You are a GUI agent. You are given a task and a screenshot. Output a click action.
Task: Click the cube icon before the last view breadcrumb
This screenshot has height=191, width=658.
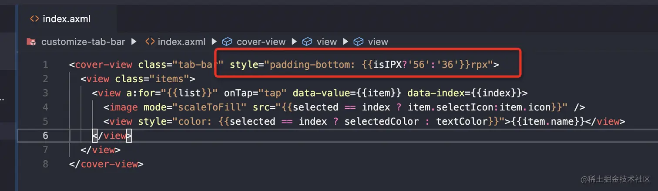pos(359,42)
